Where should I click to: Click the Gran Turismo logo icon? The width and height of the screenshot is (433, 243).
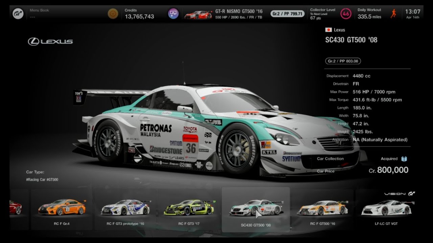tap(18, 13)
